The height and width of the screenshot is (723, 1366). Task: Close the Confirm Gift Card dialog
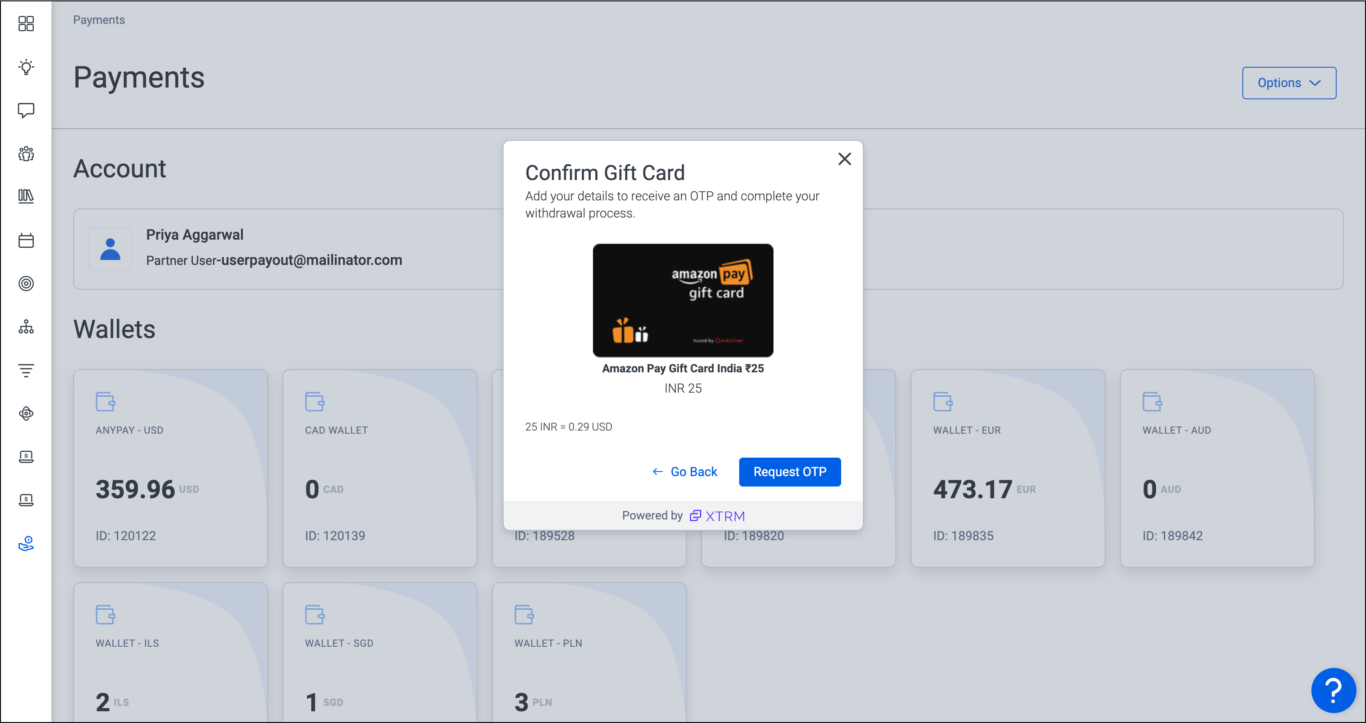[844, 158]
